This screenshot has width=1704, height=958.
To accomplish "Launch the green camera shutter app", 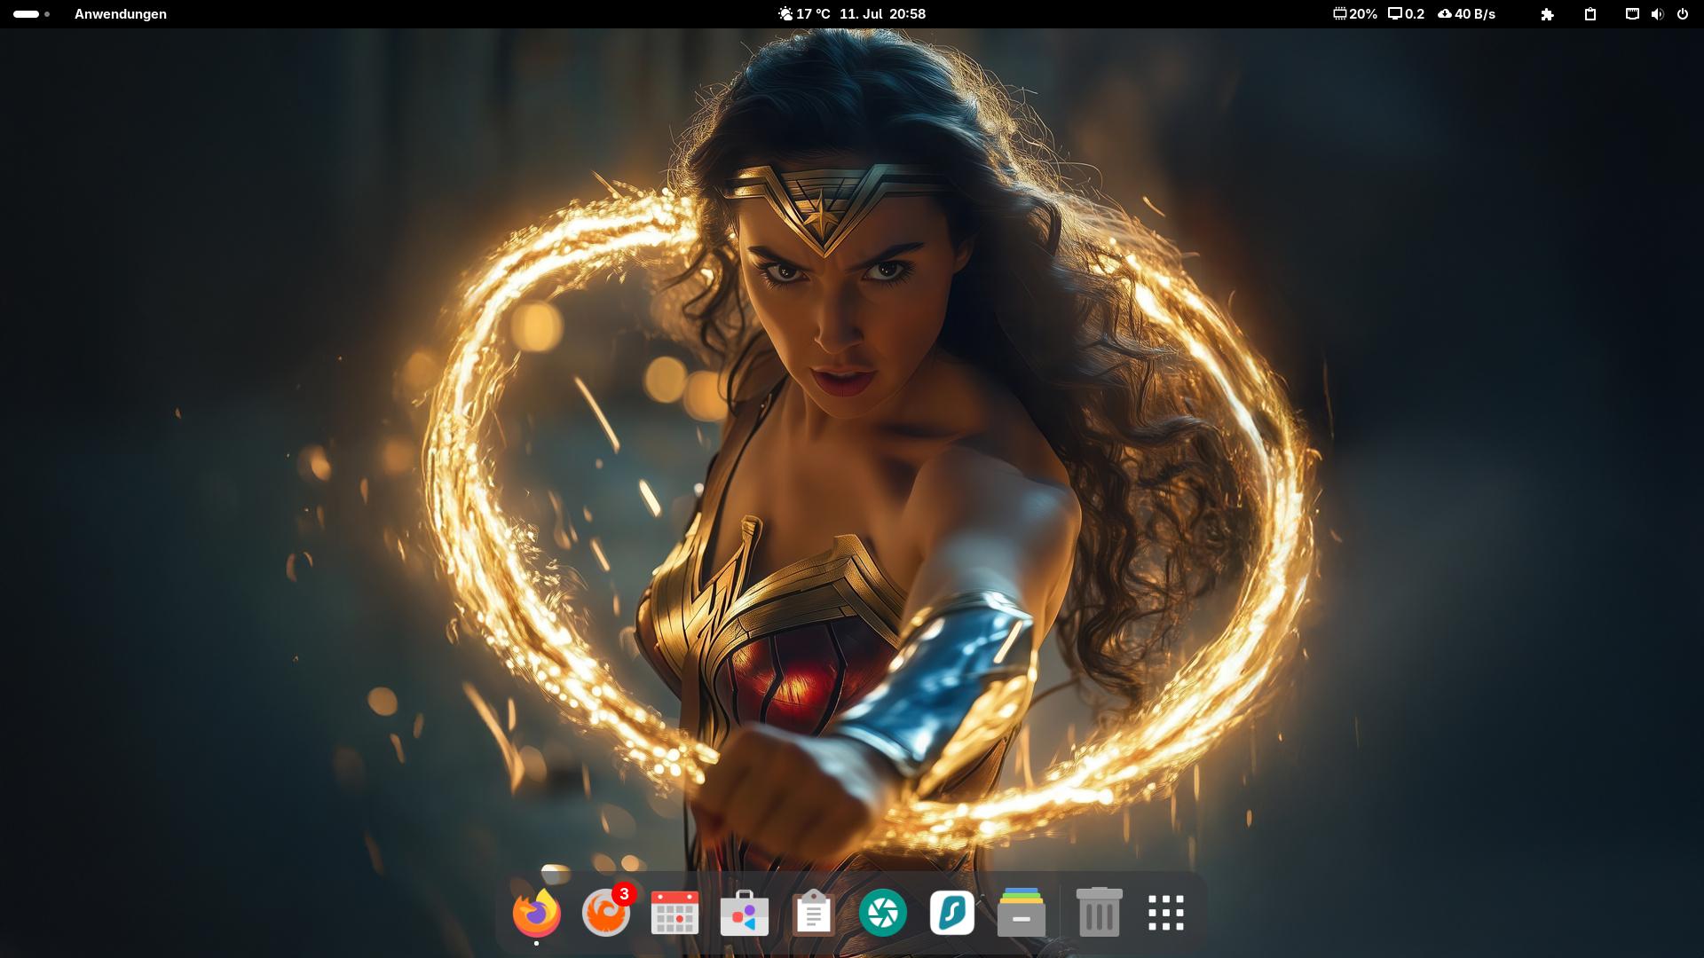I will [882, 913].
